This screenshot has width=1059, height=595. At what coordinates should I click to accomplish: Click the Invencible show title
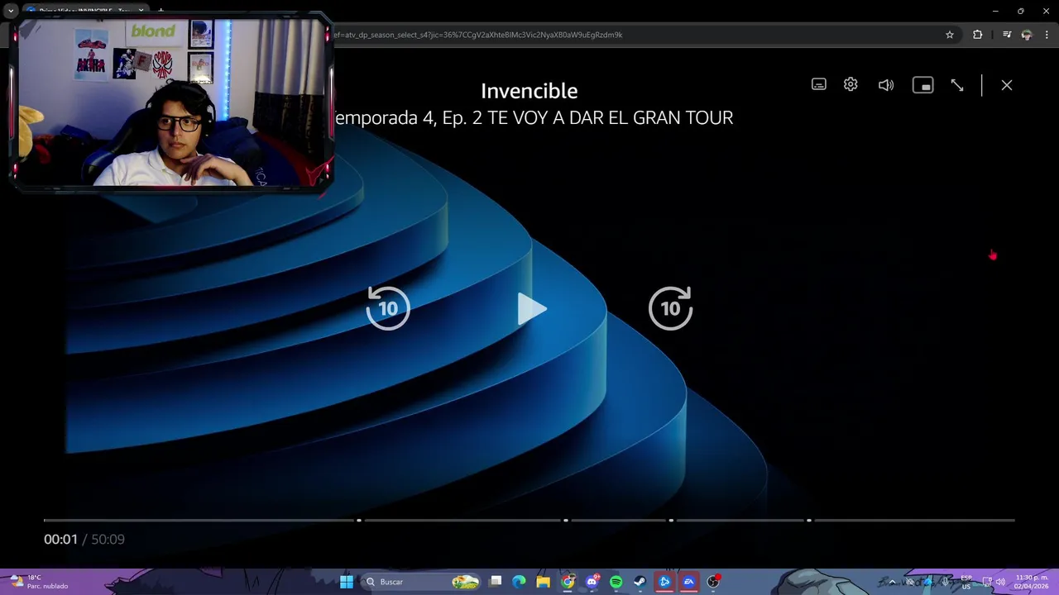point(529,91)
